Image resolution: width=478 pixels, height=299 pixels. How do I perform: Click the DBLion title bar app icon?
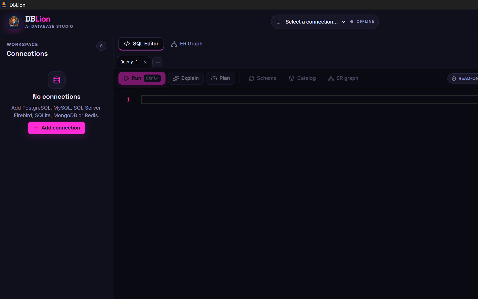point(4,5)
